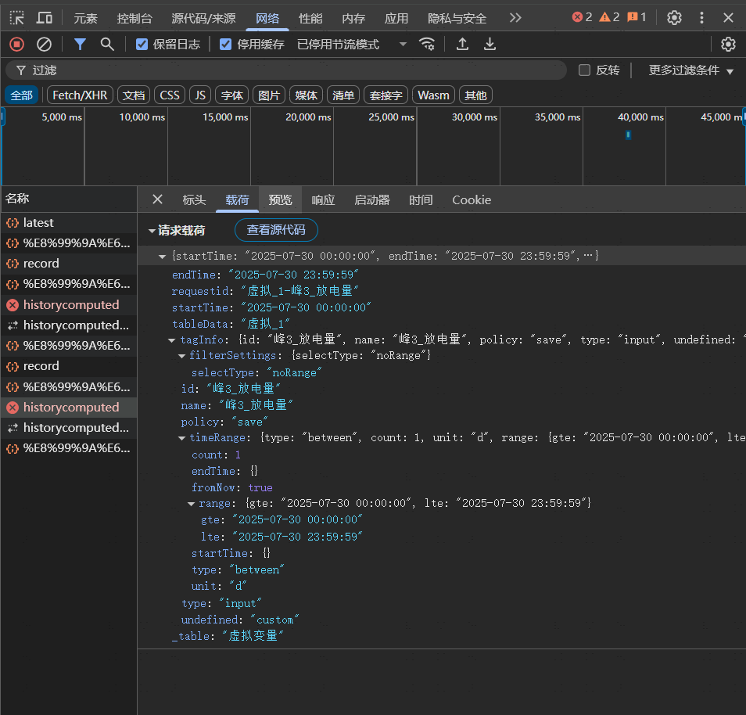746x715 pixels.
Task: Filter requests by JS
Action: pos(200,95)
